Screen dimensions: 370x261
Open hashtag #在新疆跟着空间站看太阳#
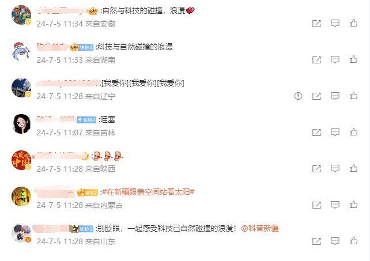point(148,192)
